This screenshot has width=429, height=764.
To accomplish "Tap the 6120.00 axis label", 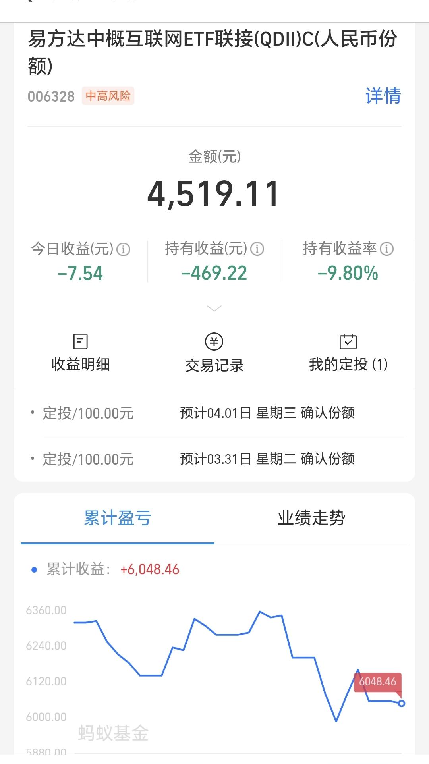I will [x=46, y=681].
